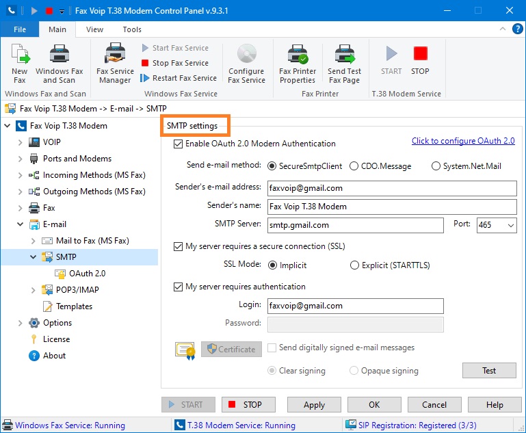Image resolution: width=526 pixels, height=433 pixels.
Task: Click the play icon in the quick access toolbar
Action: [x=34, y=11]
